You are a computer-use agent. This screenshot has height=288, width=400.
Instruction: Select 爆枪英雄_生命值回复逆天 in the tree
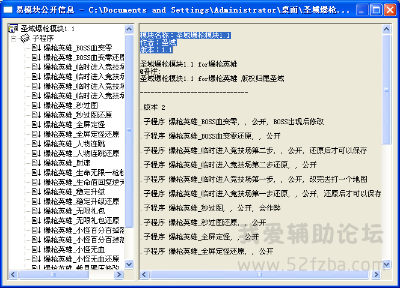84,182
